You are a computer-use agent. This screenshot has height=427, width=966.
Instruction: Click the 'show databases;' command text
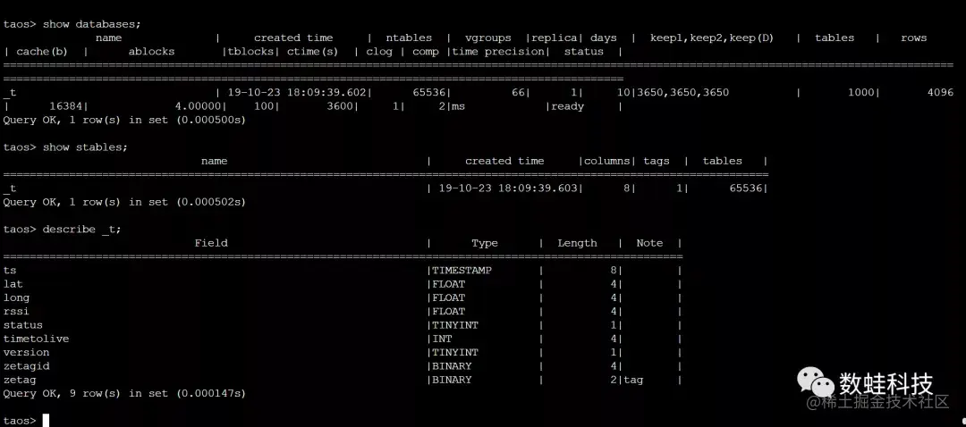[x=92, y=24]
